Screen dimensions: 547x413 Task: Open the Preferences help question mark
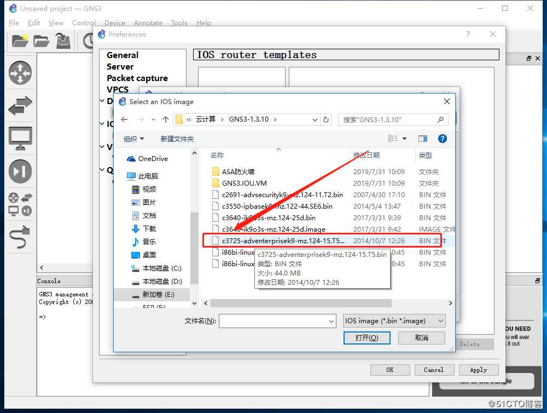coord(468,34)
